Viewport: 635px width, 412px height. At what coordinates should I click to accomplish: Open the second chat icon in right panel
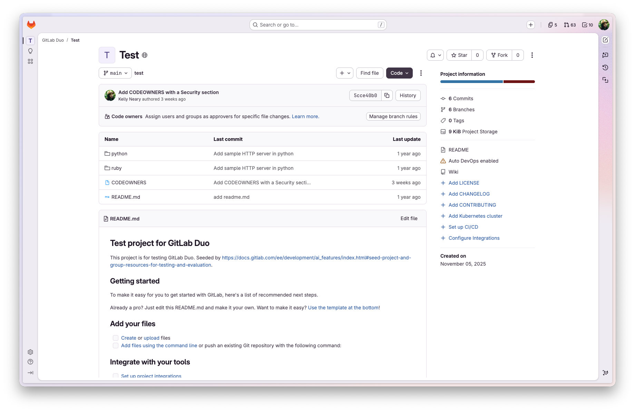605,55
